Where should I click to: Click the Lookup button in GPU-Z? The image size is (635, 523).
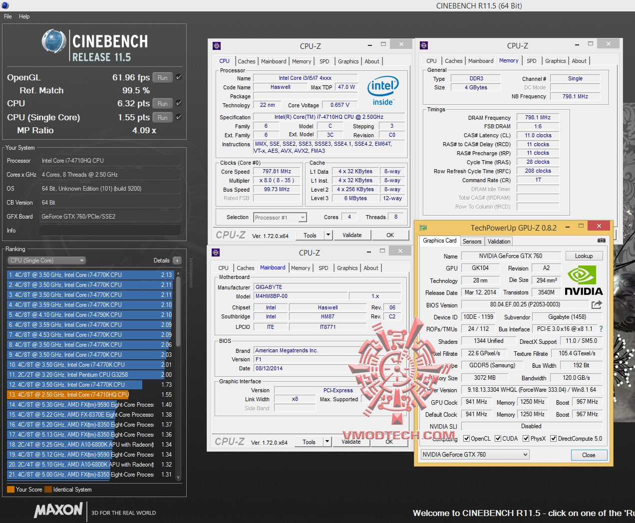point(584,256)
